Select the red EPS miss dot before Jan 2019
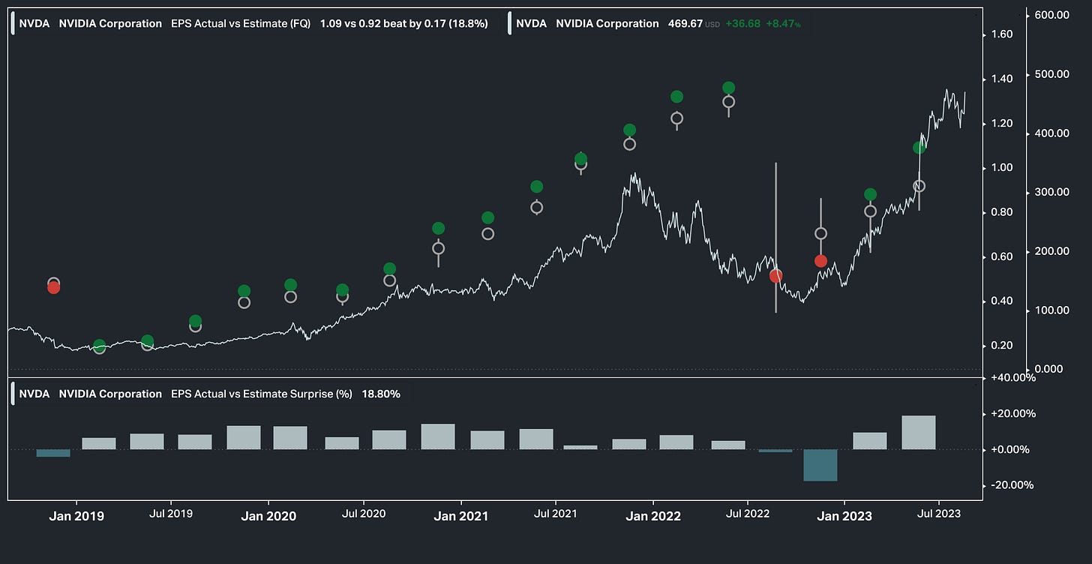 (x=53, y=287)
